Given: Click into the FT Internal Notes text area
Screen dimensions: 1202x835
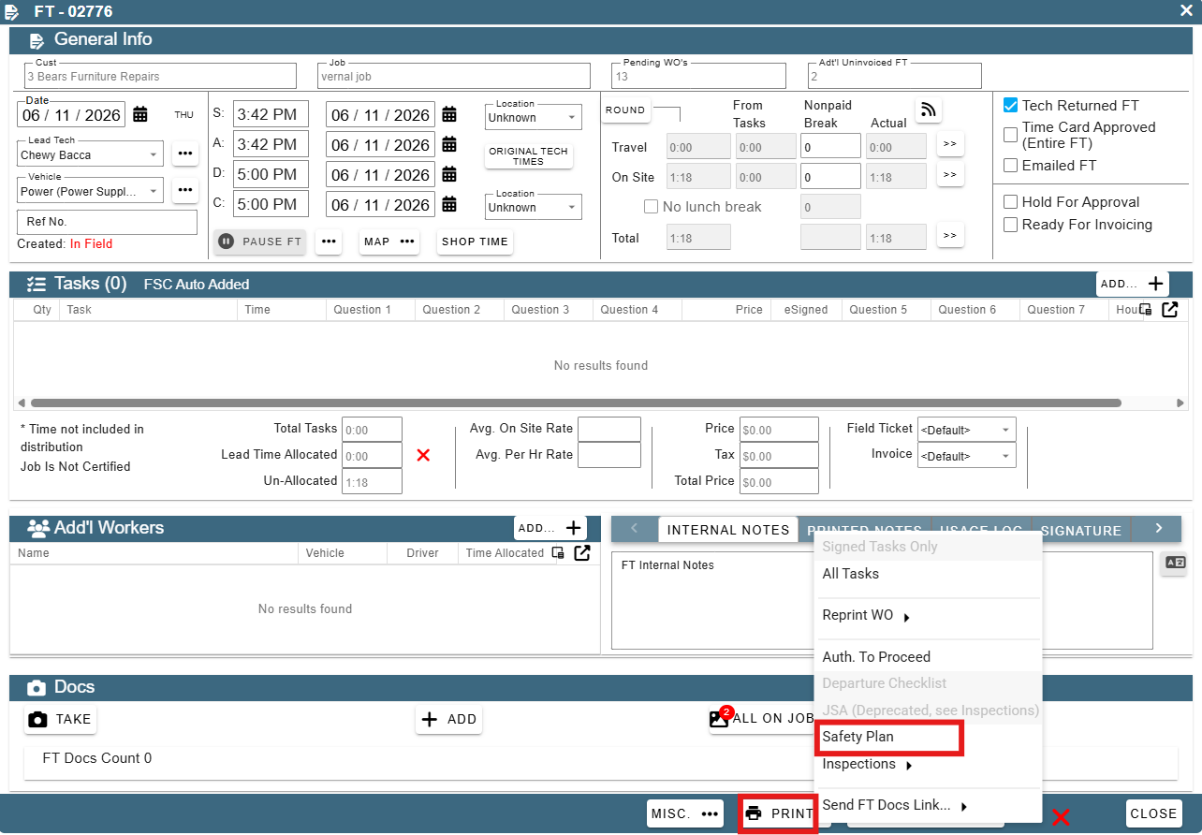Looking at the screenshot, I should pyautogui.click(x=882, y=600).
